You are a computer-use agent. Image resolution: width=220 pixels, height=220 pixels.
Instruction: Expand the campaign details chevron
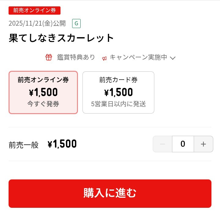(x=173, y=58)
